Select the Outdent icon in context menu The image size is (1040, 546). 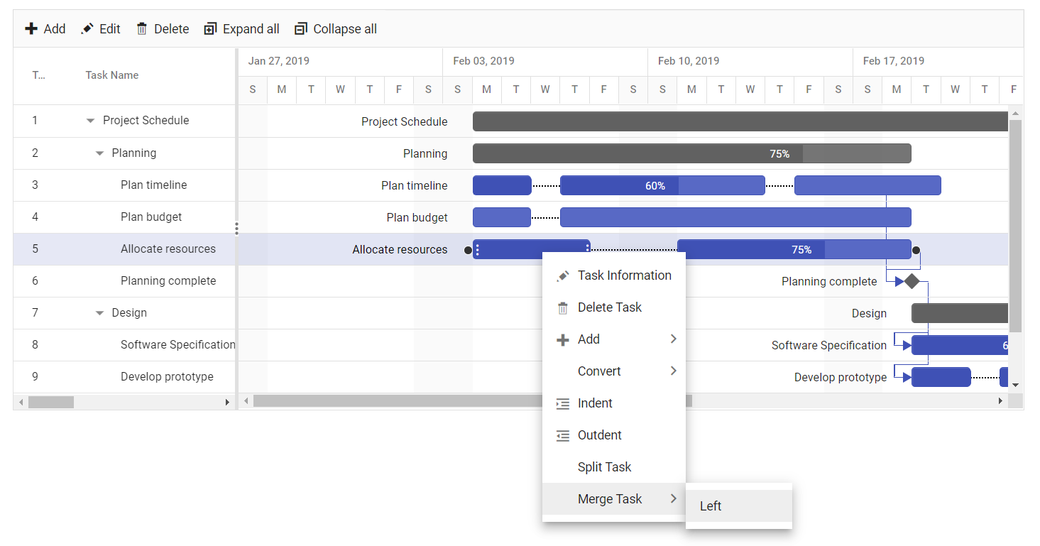tap(563, 435)
